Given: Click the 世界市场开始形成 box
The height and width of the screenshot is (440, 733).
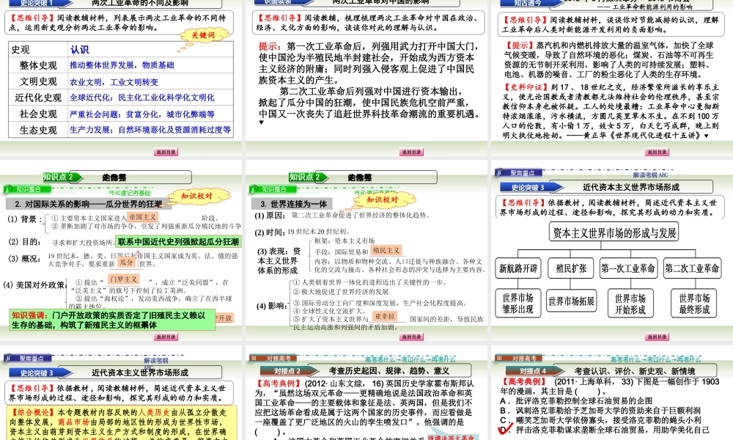Looking at the screenshot, I should tap(630, 304).
